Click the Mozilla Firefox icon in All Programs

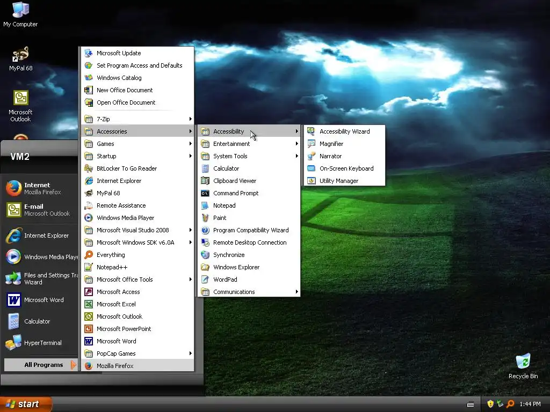[x=89, y=366]
